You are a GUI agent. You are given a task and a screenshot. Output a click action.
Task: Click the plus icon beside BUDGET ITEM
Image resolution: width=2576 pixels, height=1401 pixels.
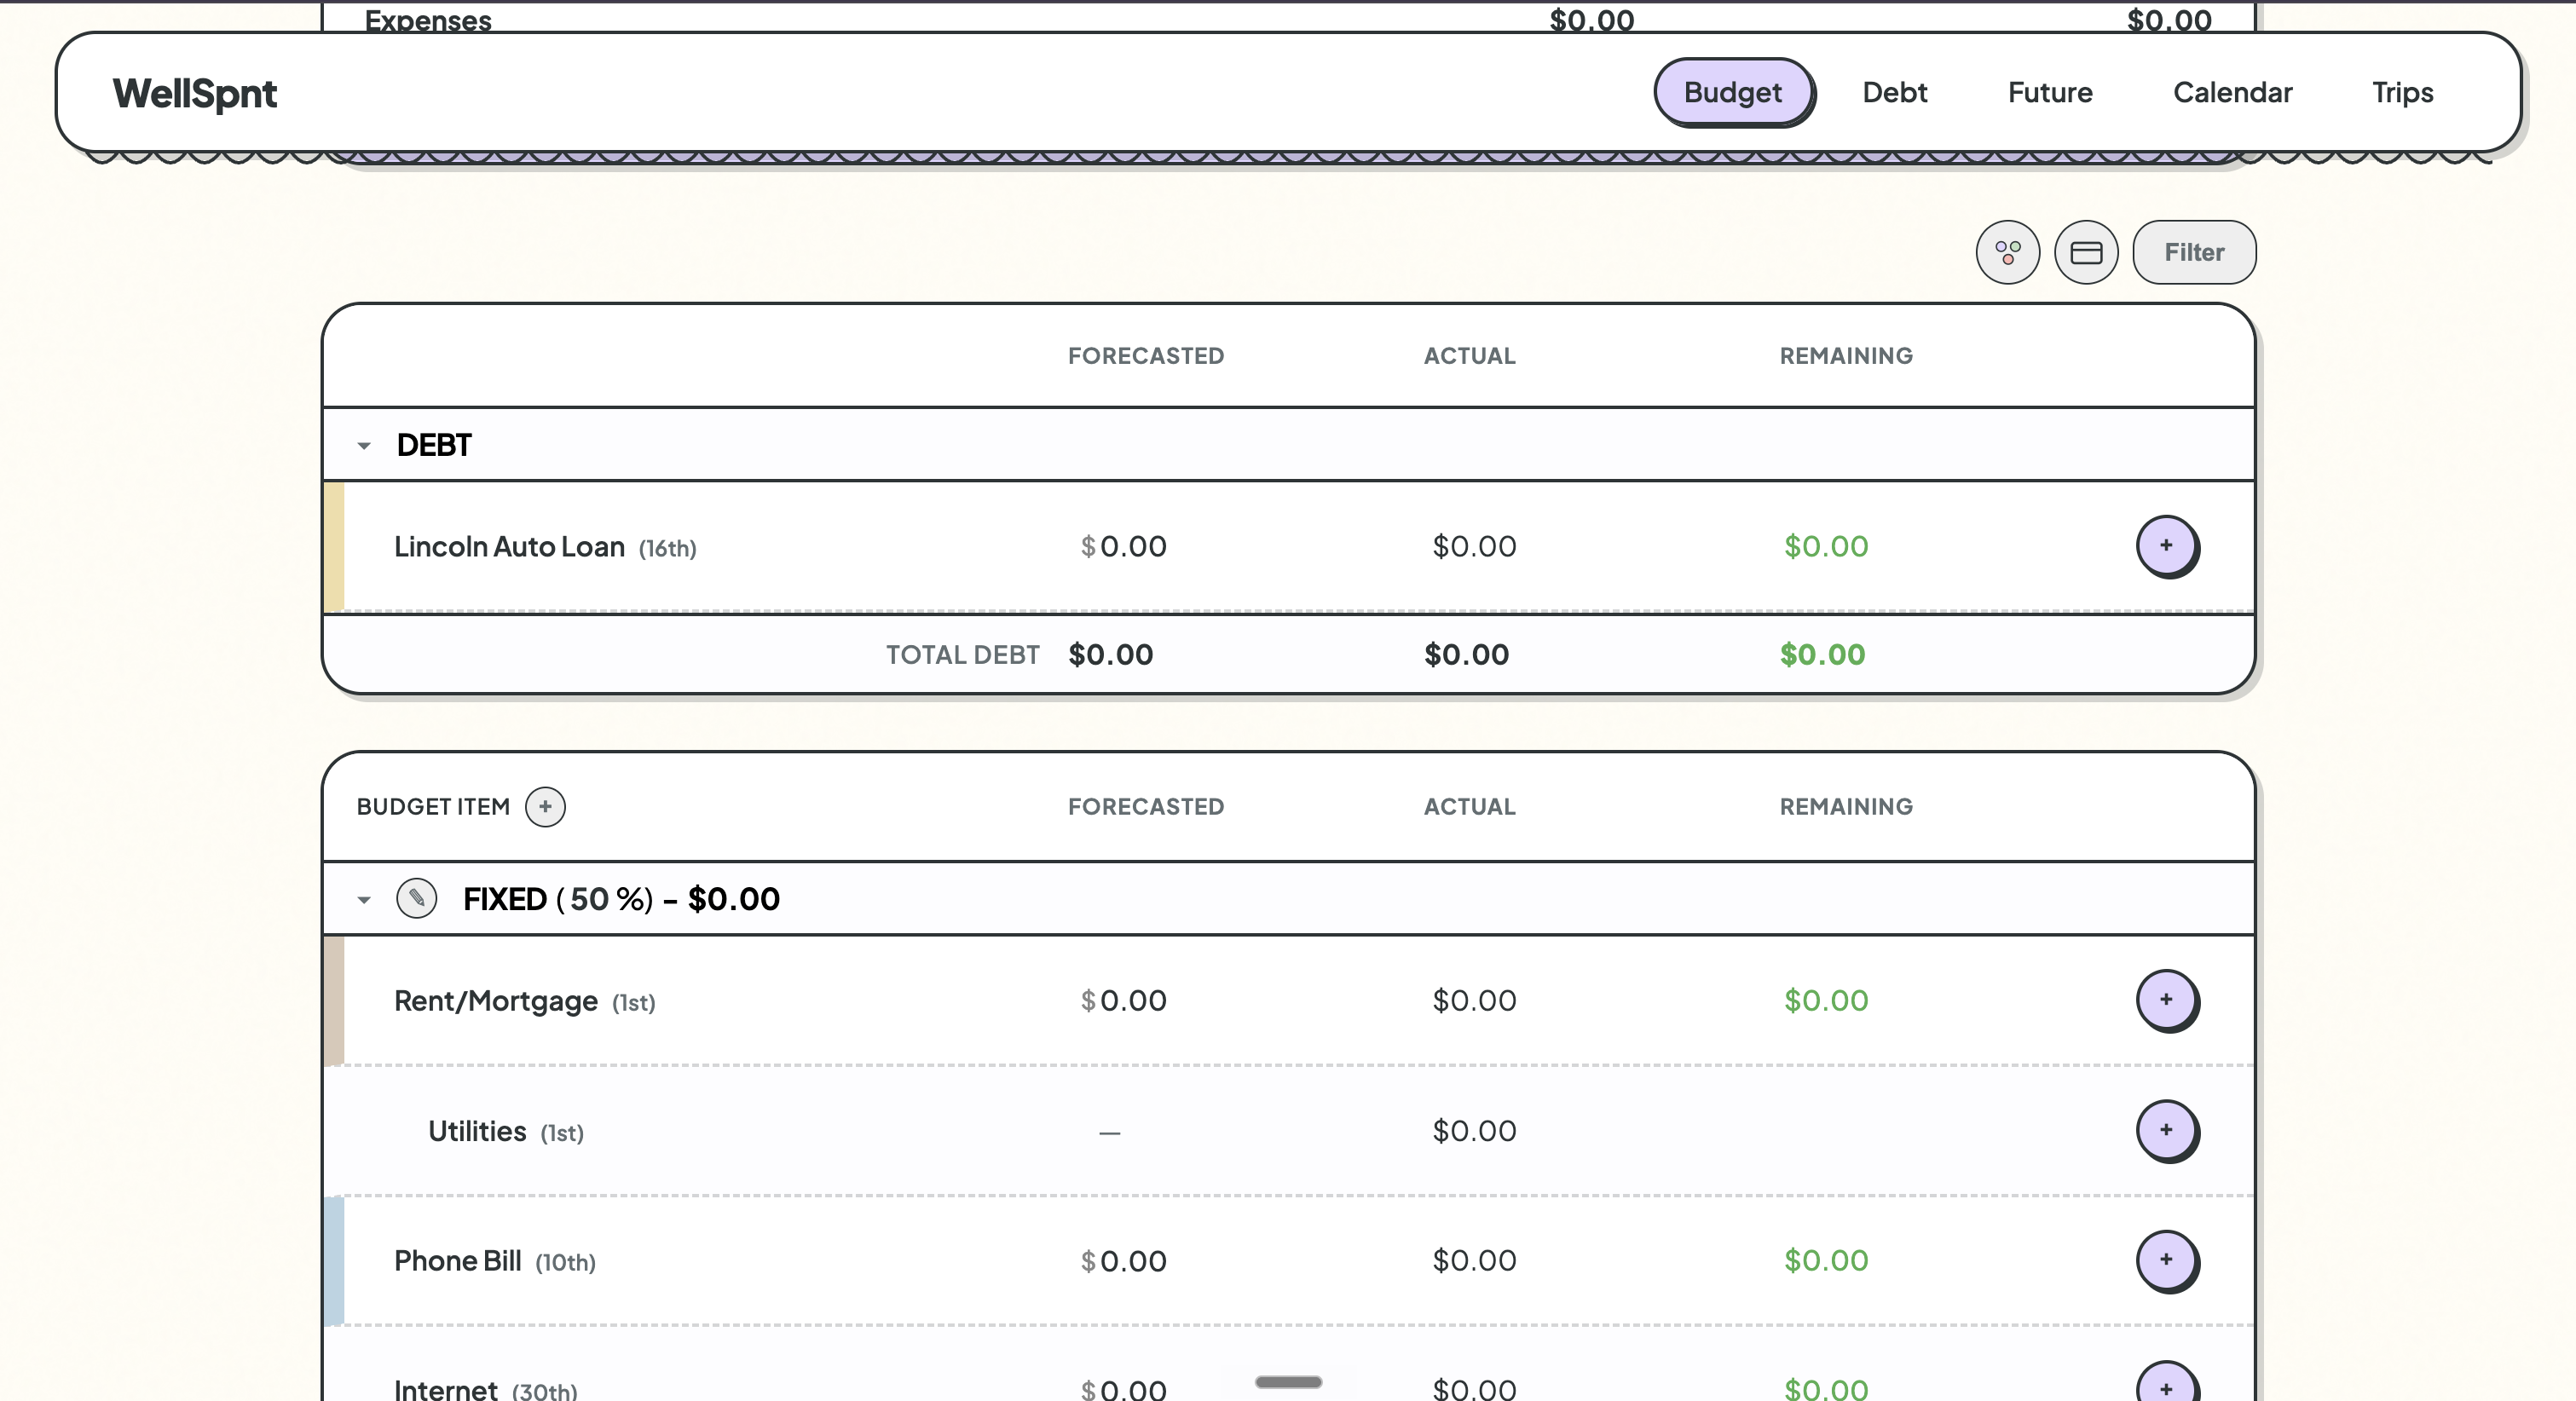[545, 807]
